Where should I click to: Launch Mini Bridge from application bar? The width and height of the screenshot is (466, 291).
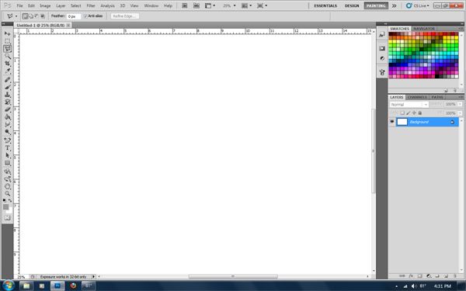pos(196,5)
